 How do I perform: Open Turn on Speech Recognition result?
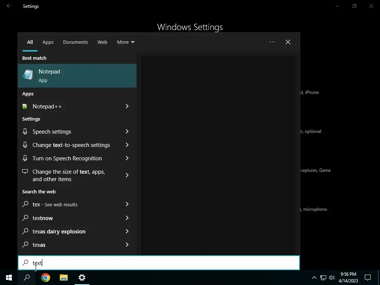[67, 158]
